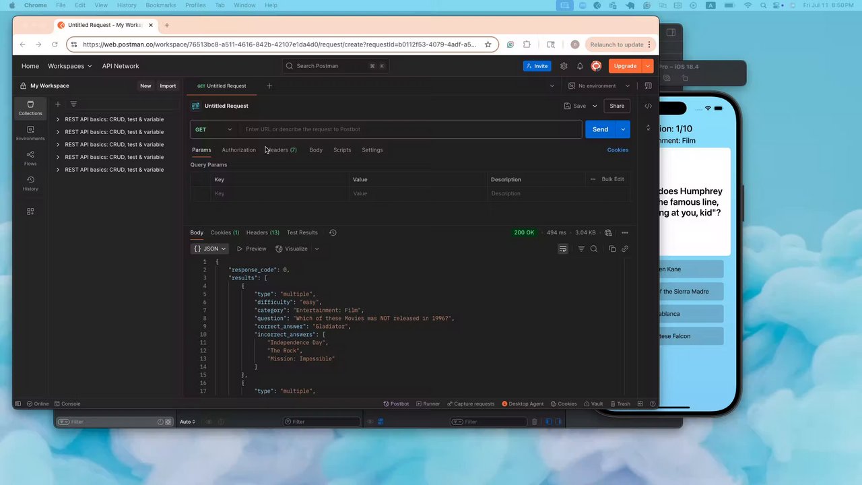Click the collections filter icon

(73, 104)
